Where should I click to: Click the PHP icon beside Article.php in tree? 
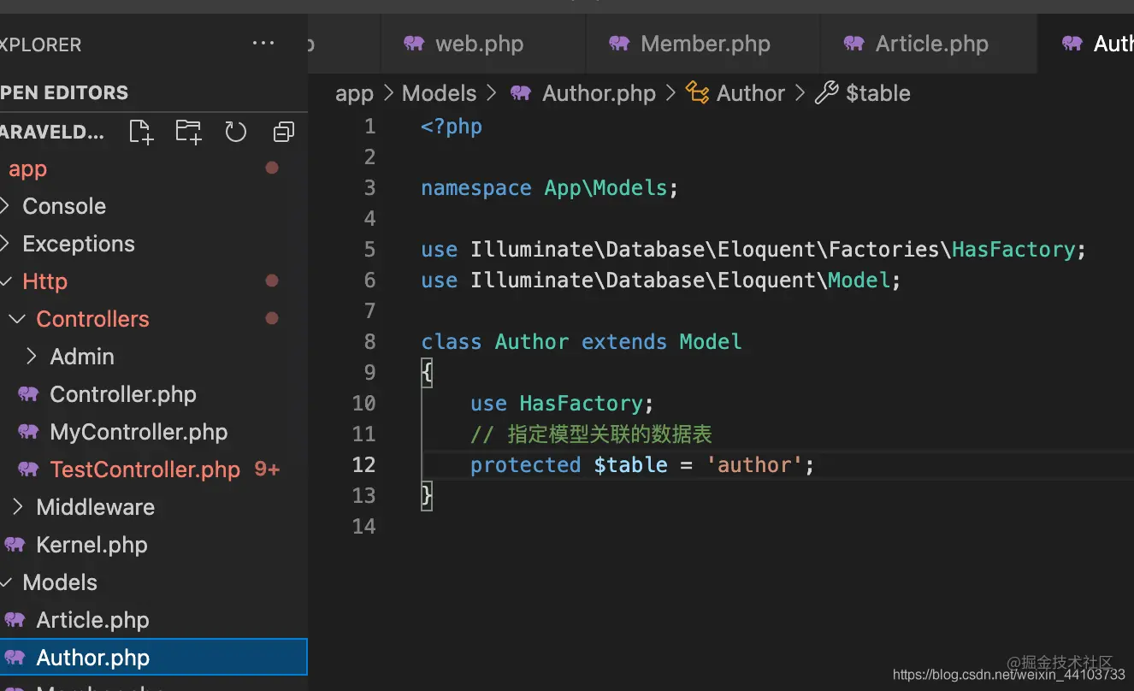point(15,619)
